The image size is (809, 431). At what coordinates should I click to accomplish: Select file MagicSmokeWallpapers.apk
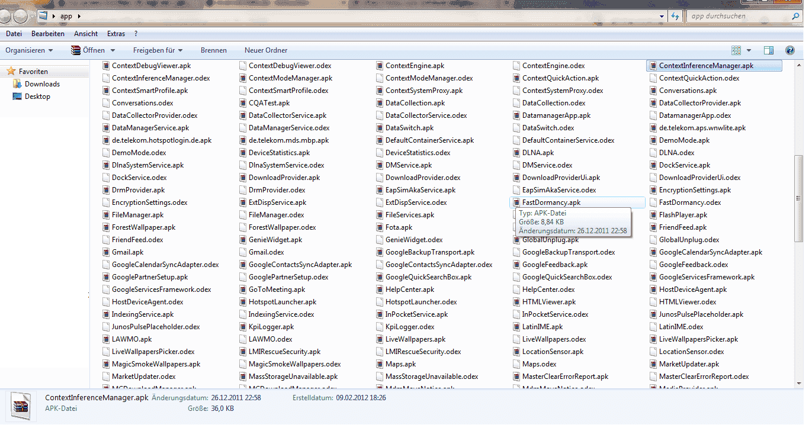pos(156,364)
